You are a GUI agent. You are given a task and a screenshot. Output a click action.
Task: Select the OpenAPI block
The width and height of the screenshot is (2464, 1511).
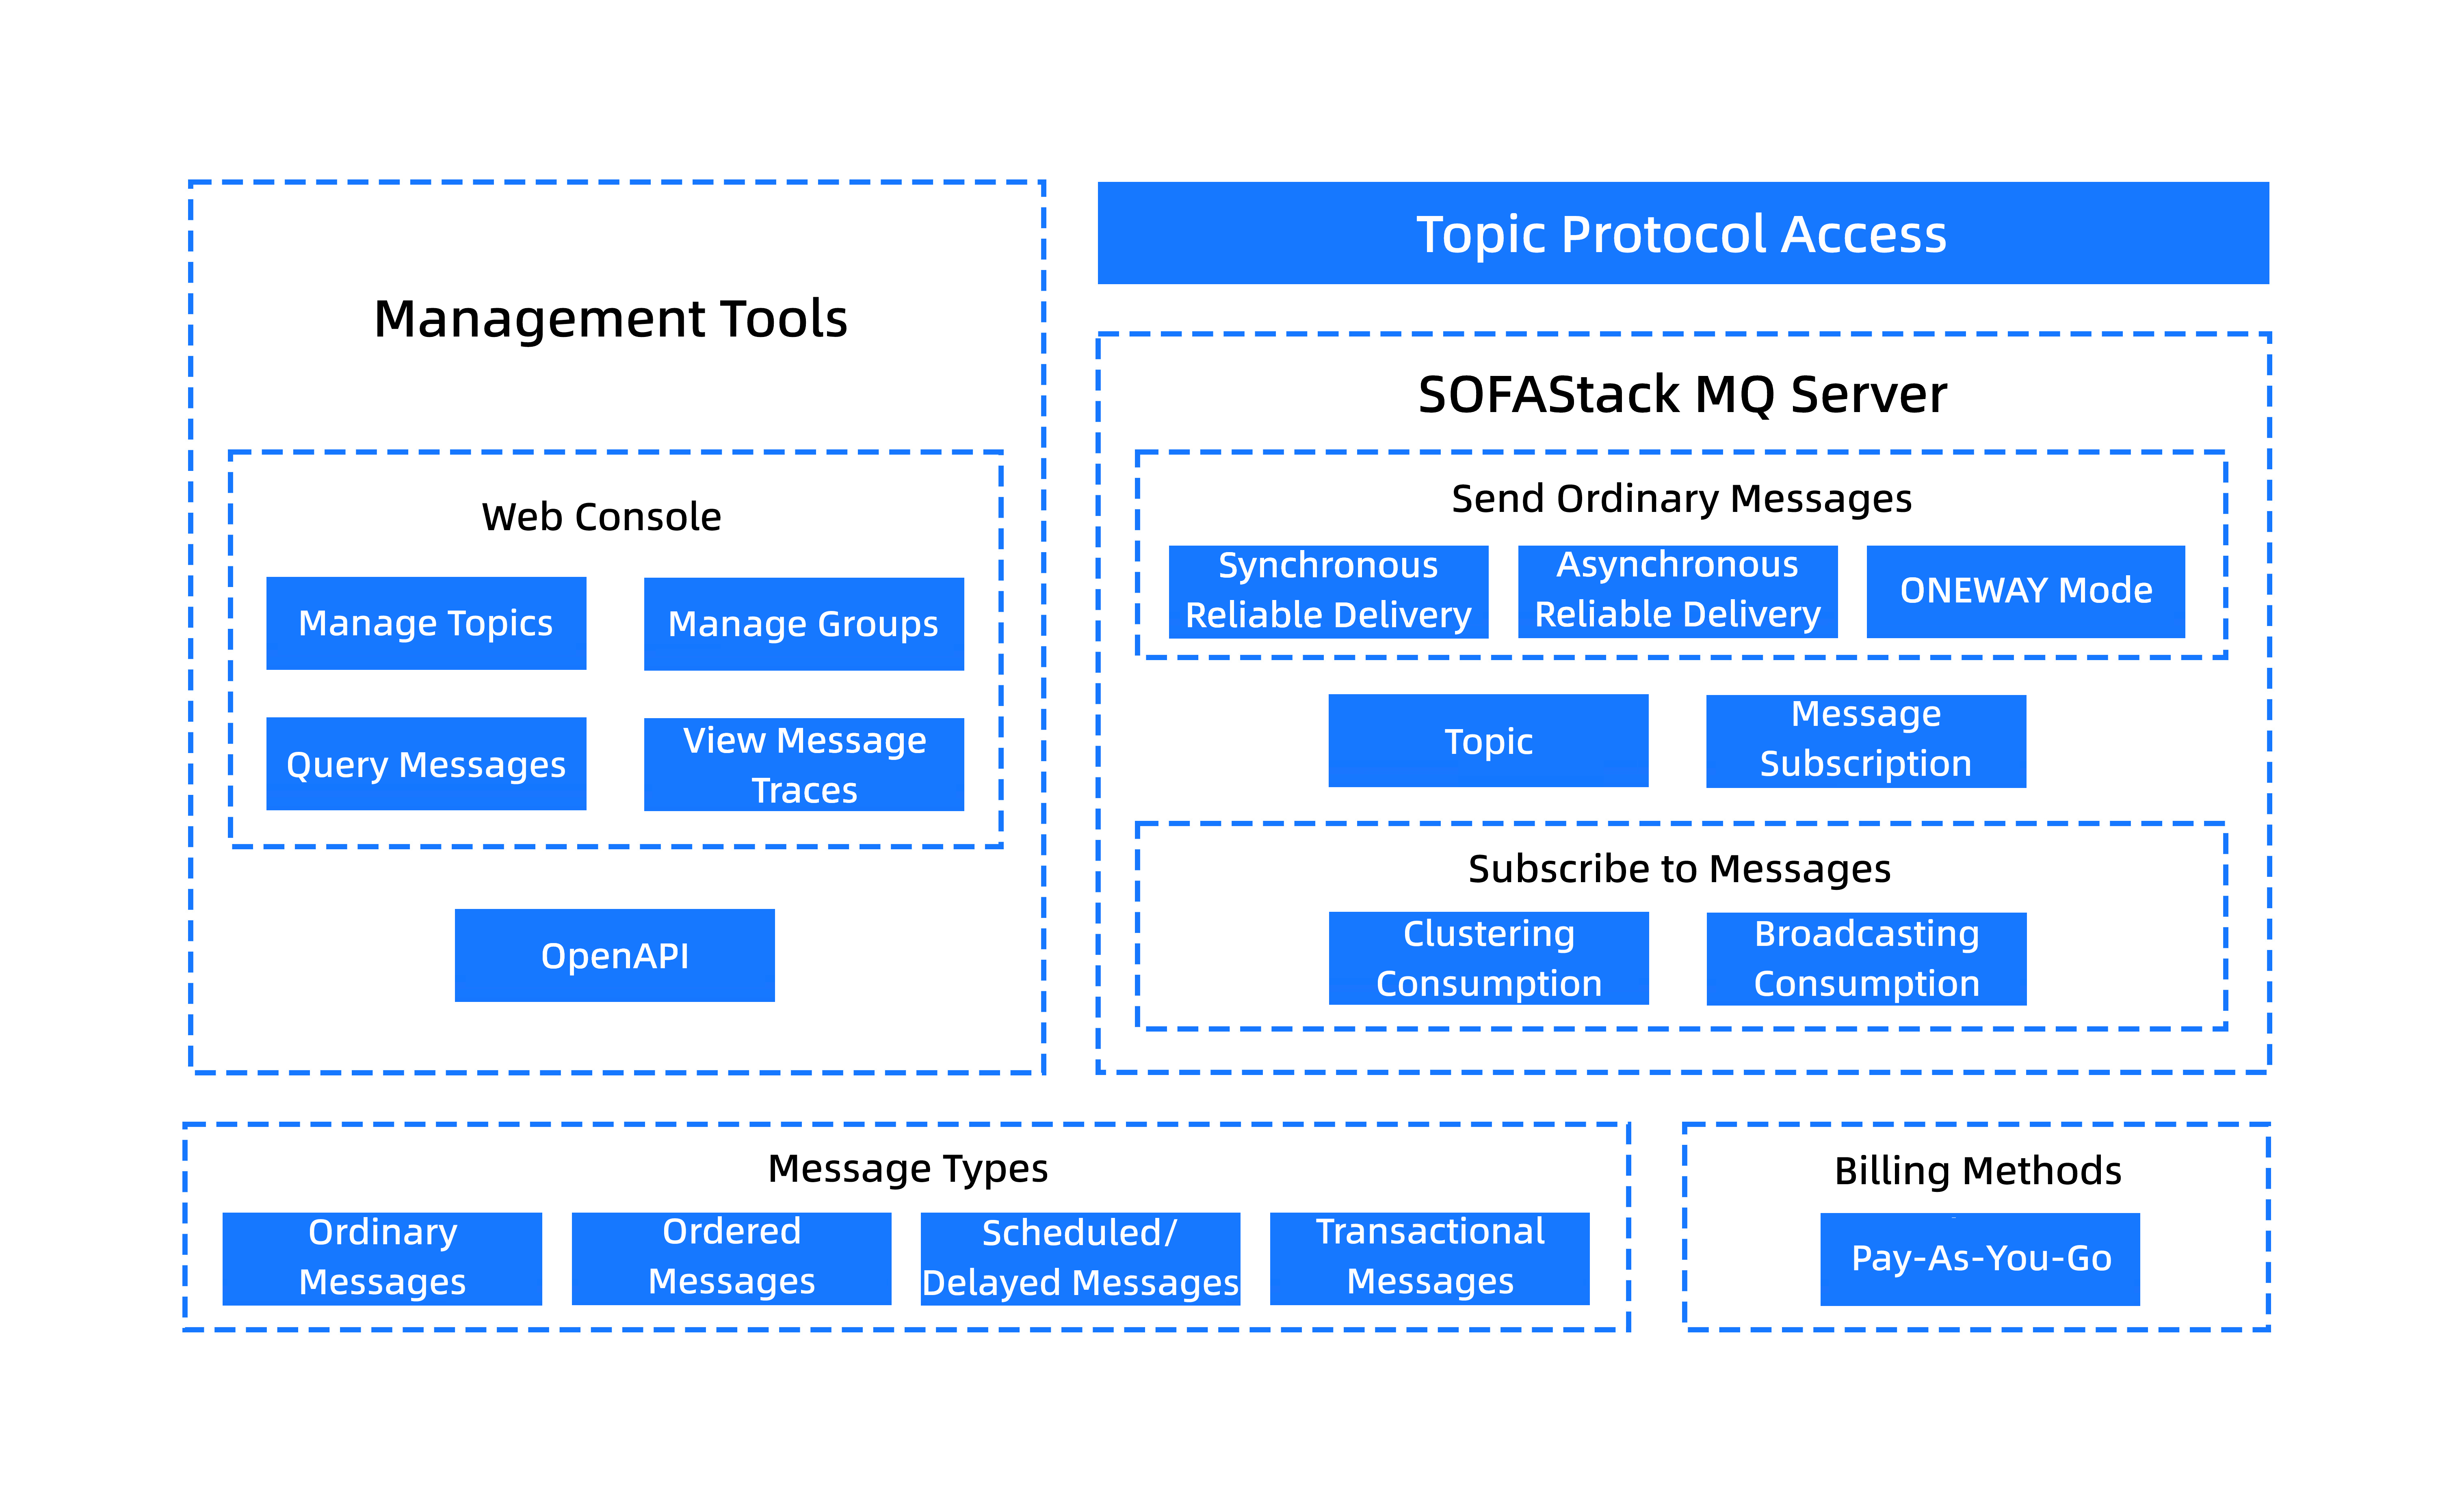pos(615,955)
